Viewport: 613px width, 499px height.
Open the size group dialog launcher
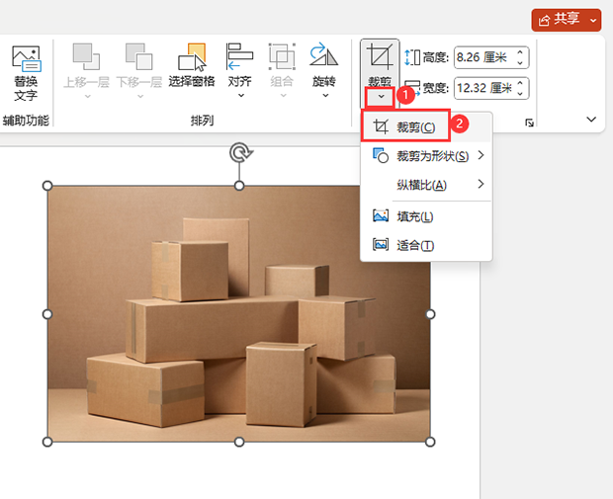(x=529, y=124)
